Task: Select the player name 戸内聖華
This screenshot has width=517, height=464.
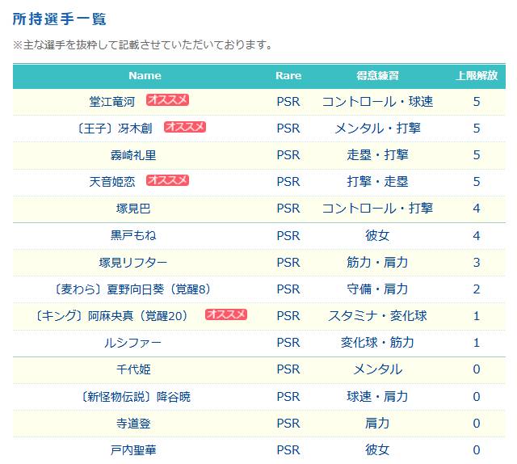Action: [133, 450]
